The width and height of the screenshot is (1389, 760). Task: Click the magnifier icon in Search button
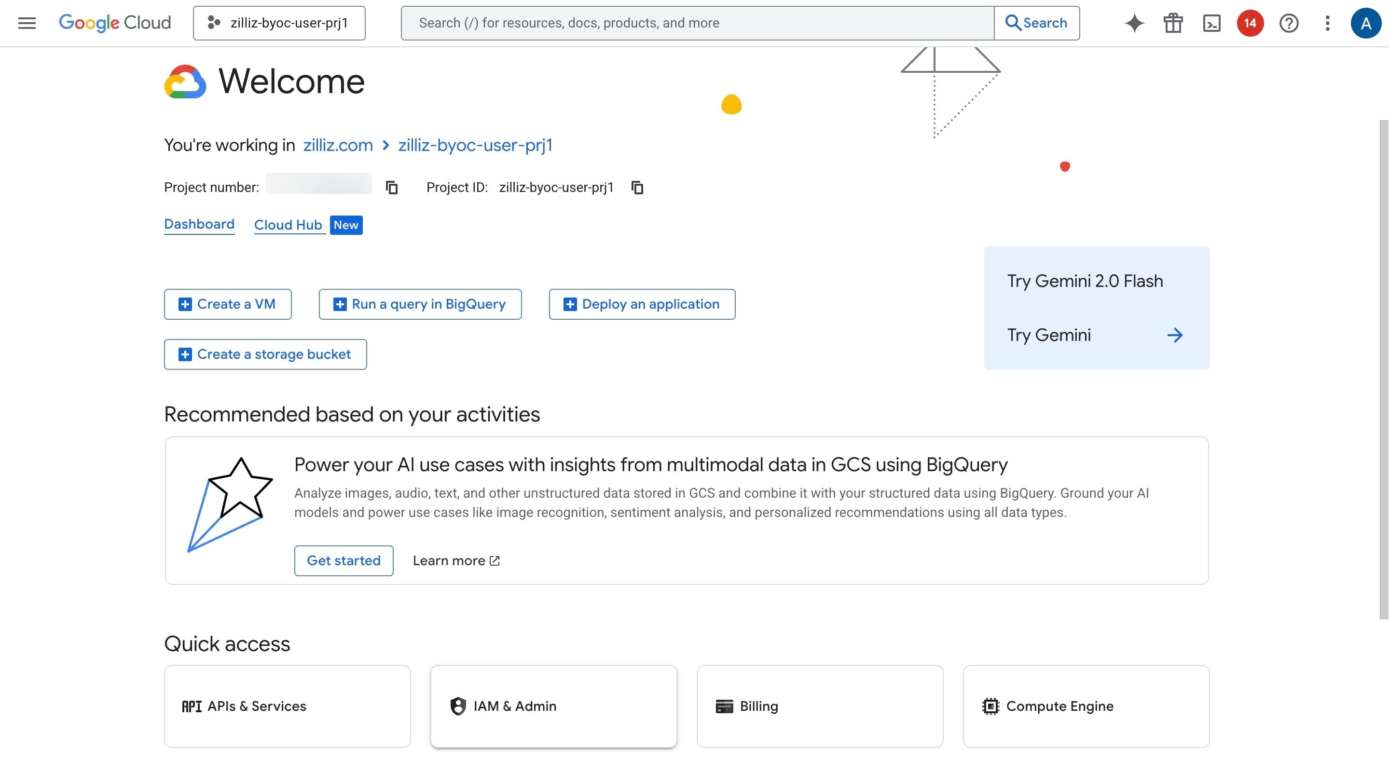[x=1013, y=23]
